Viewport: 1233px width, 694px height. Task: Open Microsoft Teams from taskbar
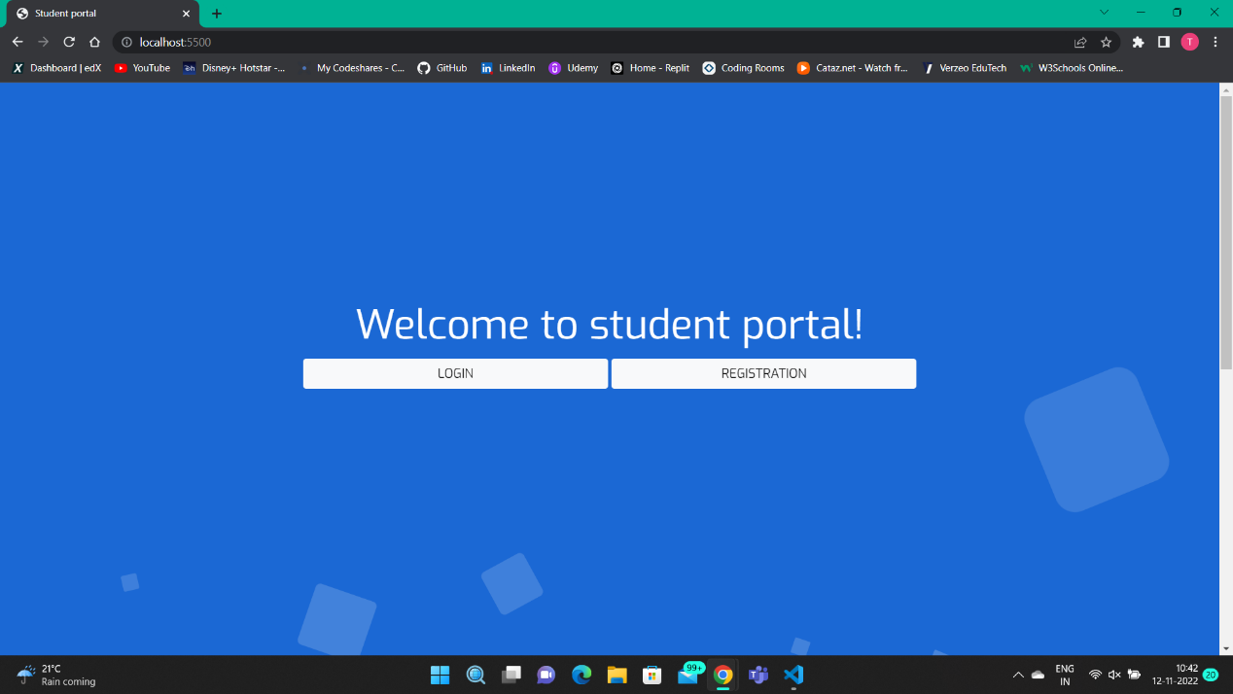click(758, 675)
